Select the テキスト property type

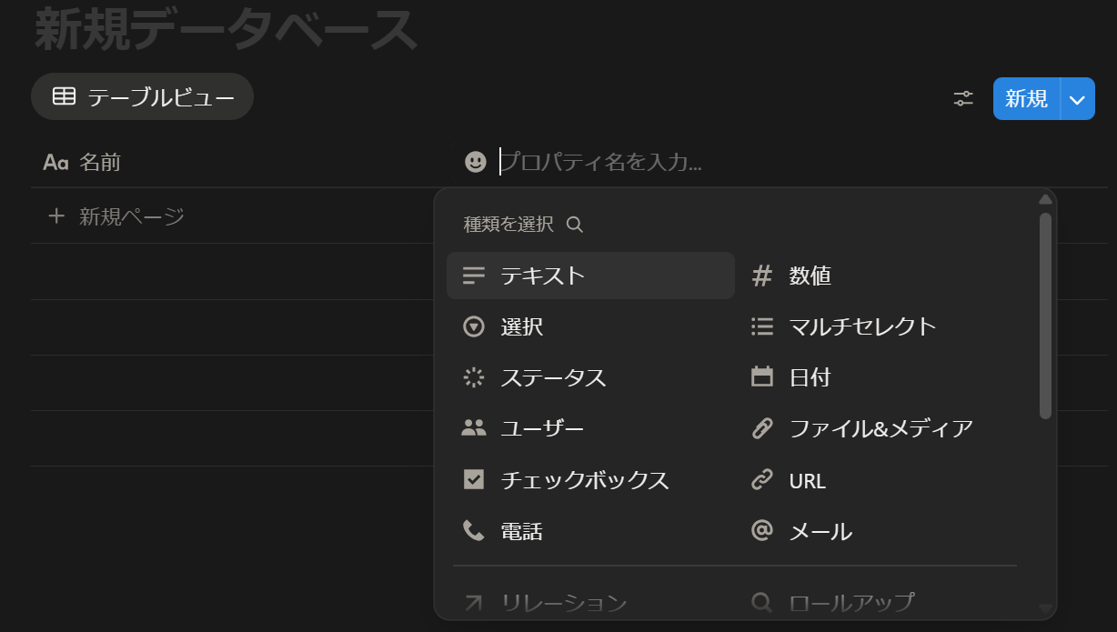(590, 276)
